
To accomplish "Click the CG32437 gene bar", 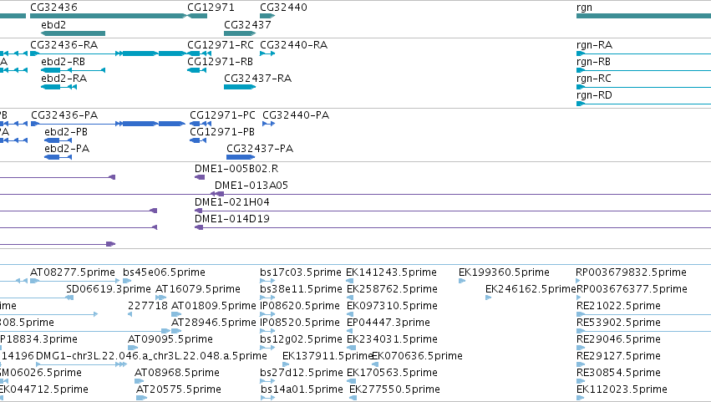I will [x=240, y=33].
